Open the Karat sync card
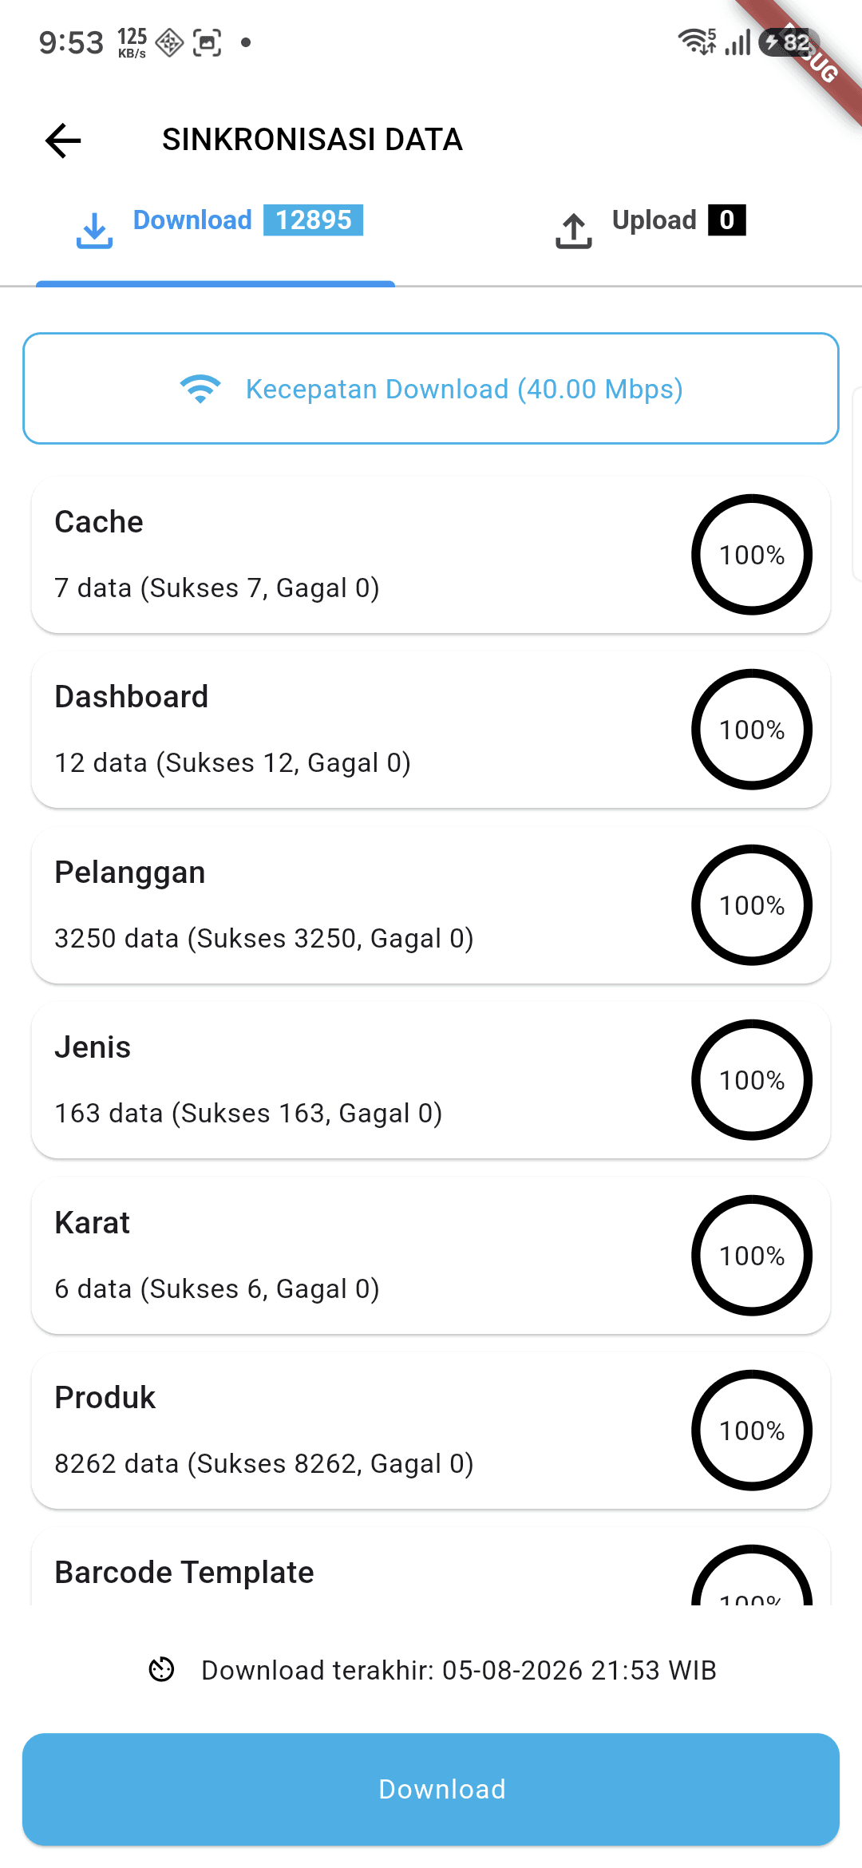This screenshot has width=862, height=1868. click(x=431, y=1256)
